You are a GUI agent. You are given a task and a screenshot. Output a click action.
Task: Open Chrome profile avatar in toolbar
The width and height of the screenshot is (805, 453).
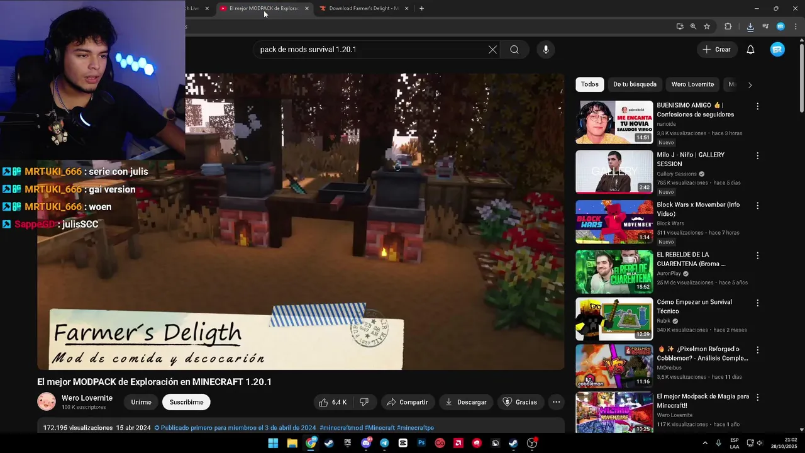coord(780,26)
